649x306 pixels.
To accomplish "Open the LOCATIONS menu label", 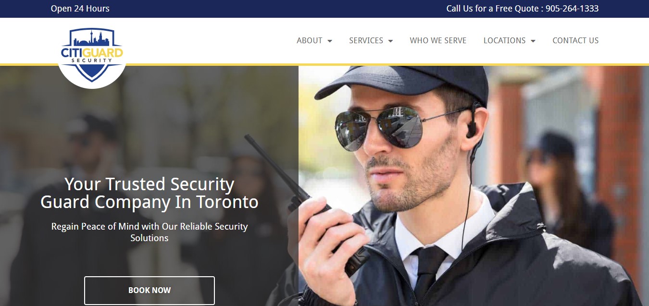I will (504, 40).
